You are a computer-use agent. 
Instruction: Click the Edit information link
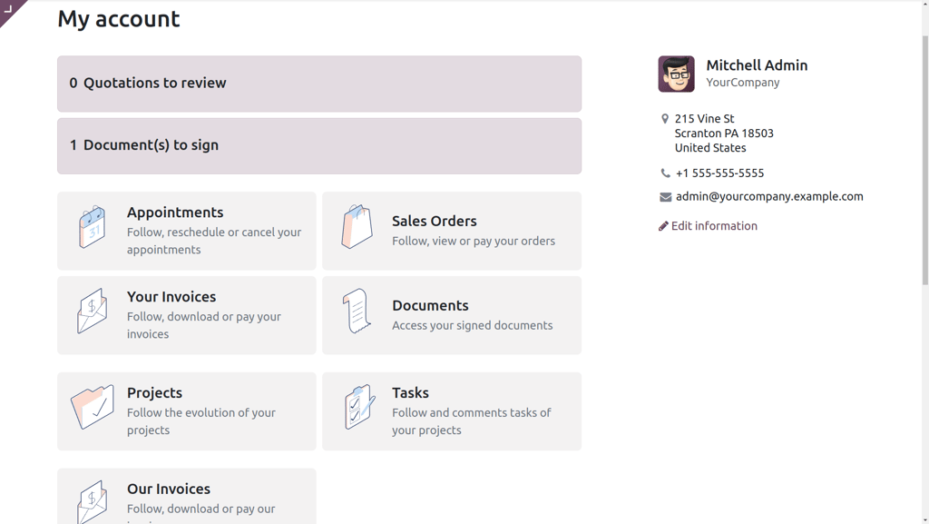(714, 226)
